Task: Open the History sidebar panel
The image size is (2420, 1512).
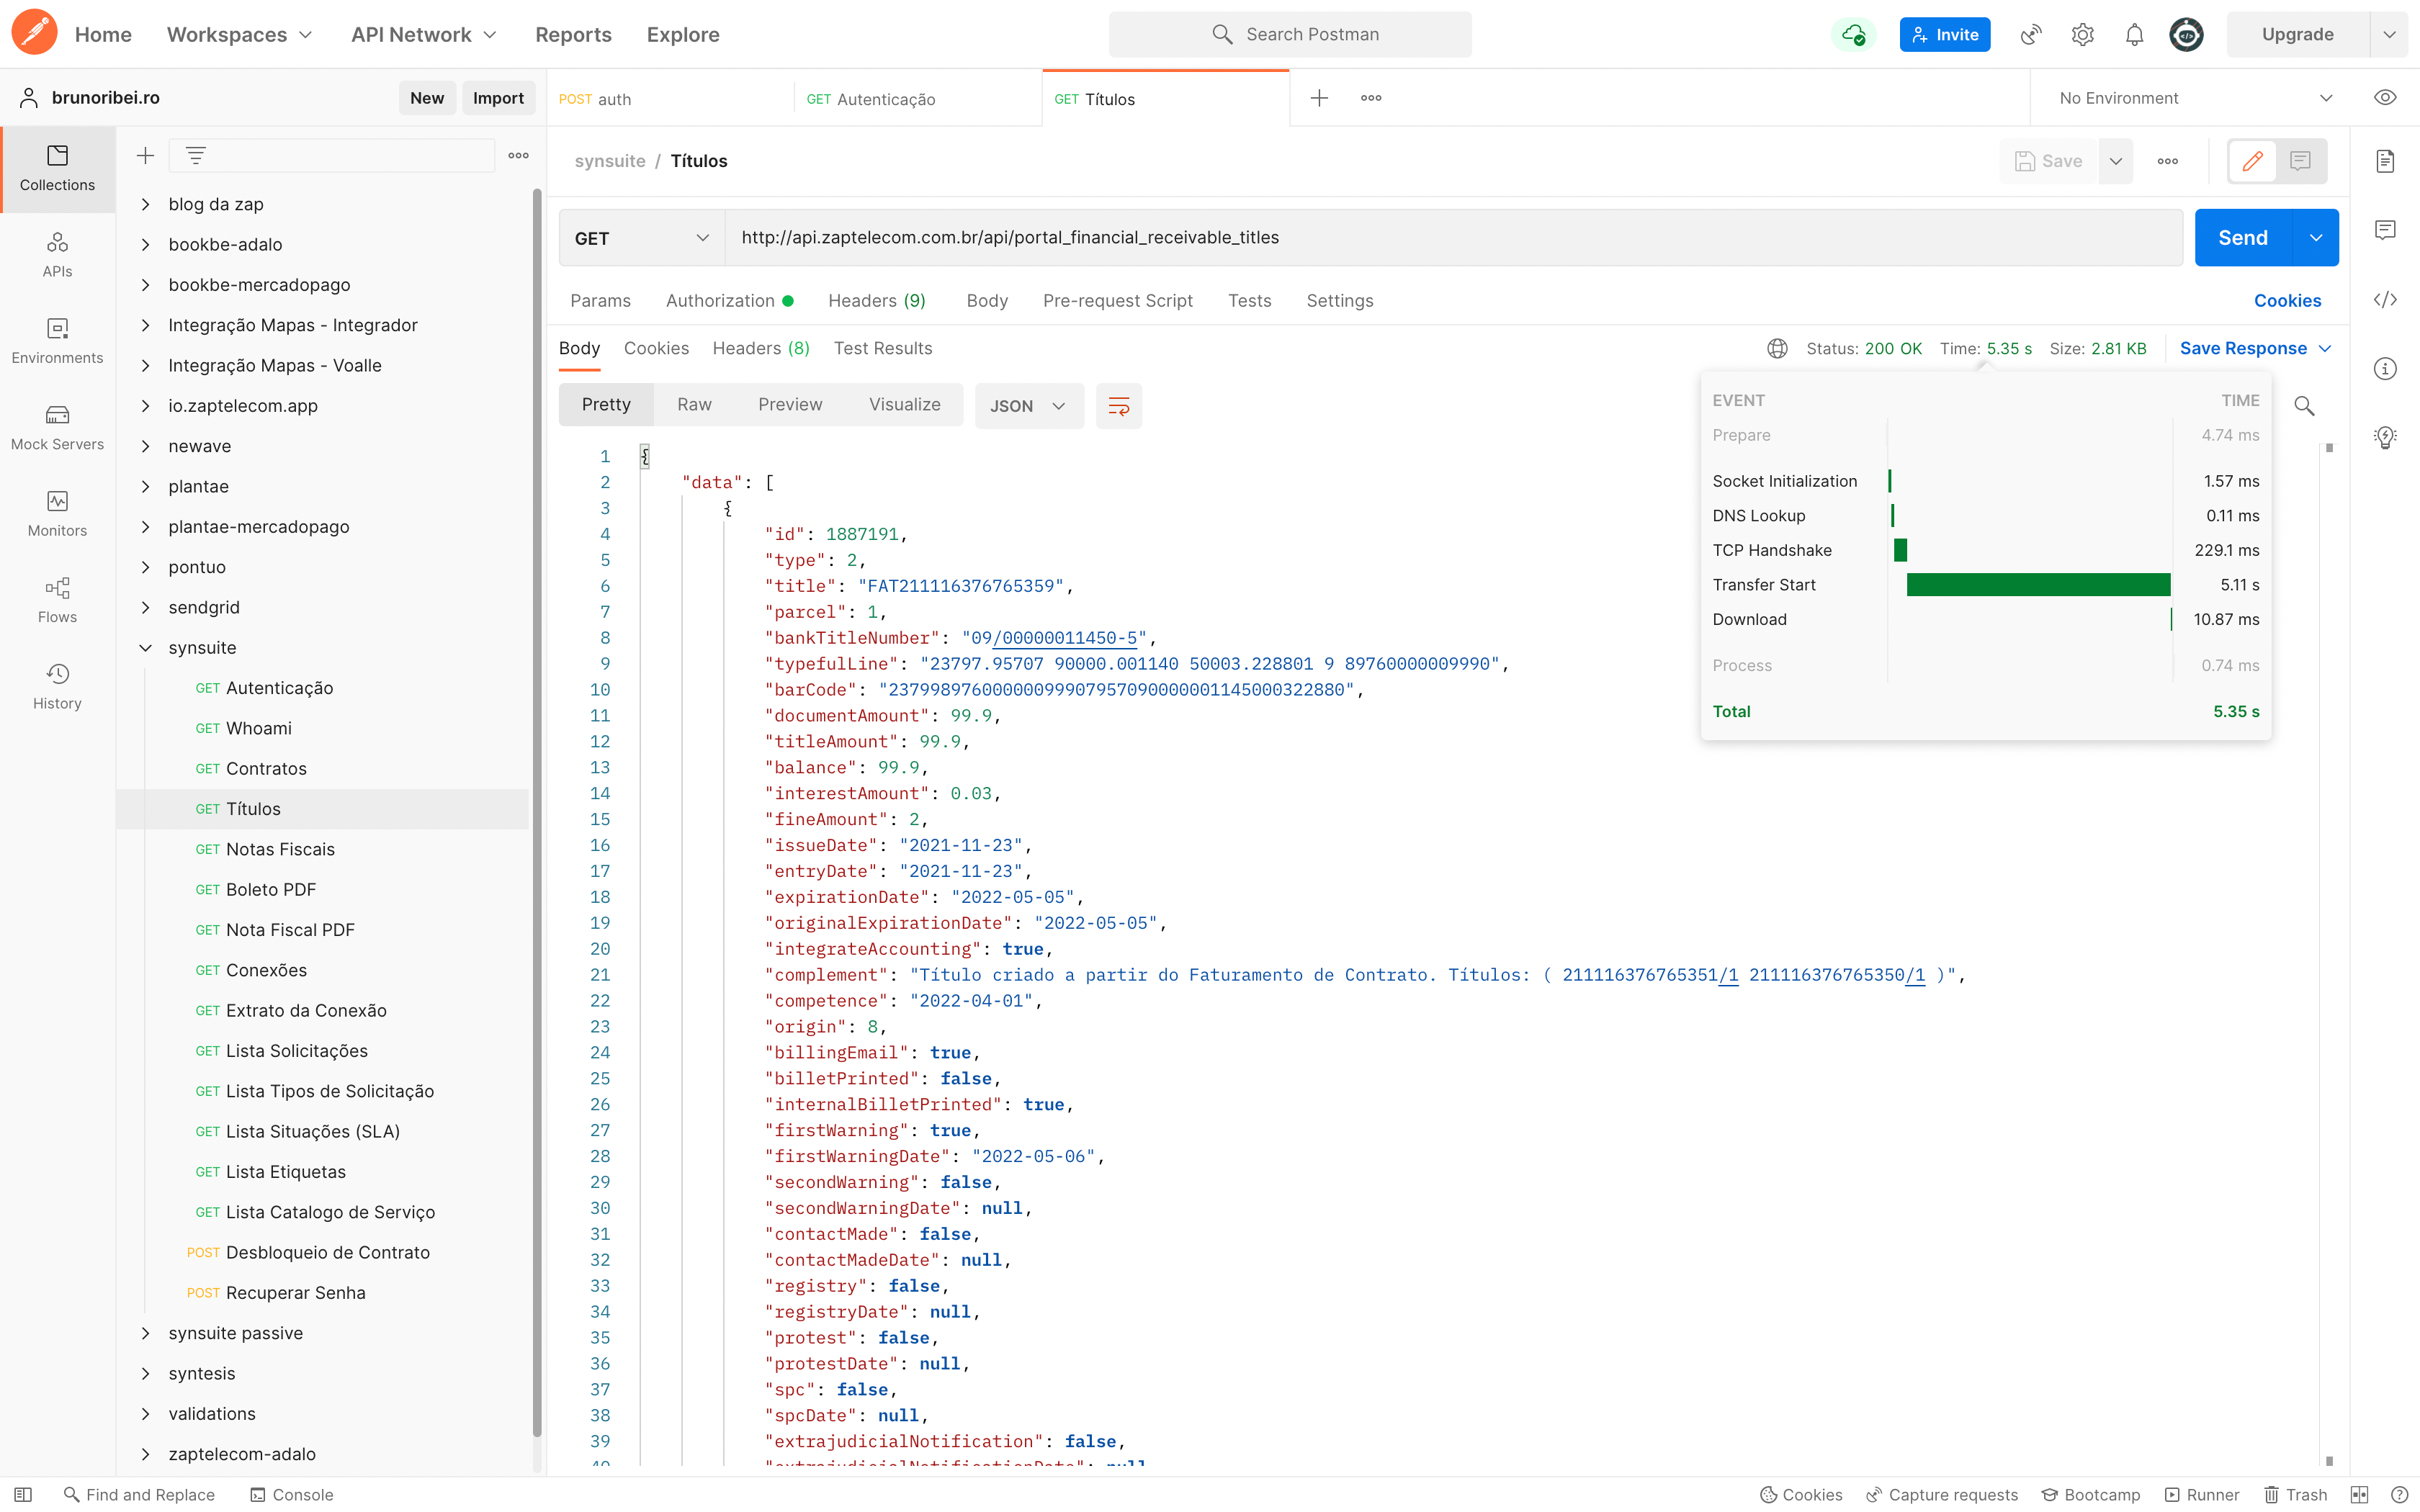Action: coord(57,687)
